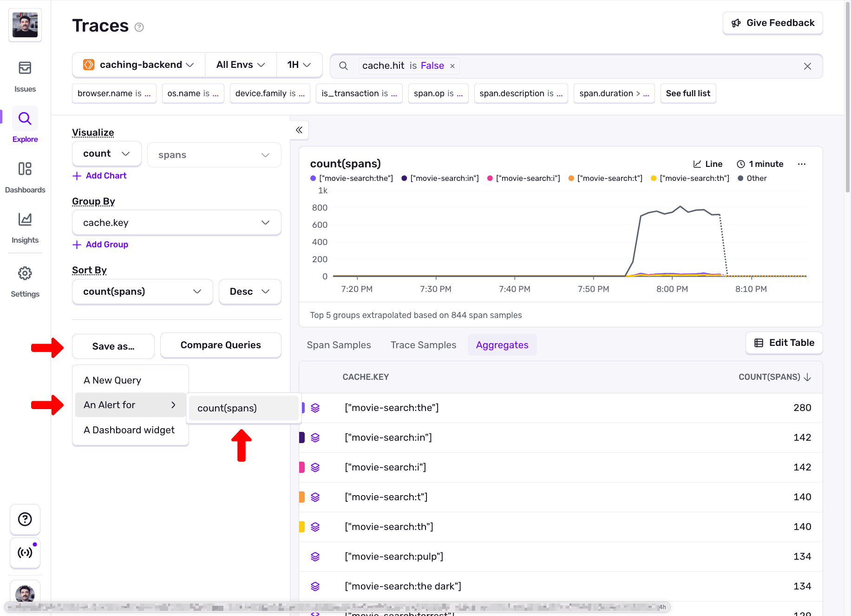851x616 pixels.
Task: Change the Desc sort order dropdown
Action: click(x=250, y=291)
